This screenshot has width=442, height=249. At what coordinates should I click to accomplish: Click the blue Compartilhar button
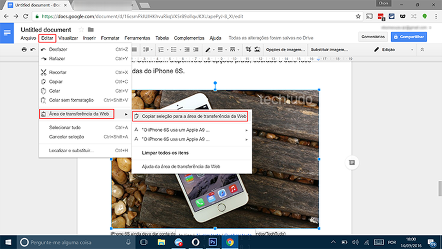[409, 37]
